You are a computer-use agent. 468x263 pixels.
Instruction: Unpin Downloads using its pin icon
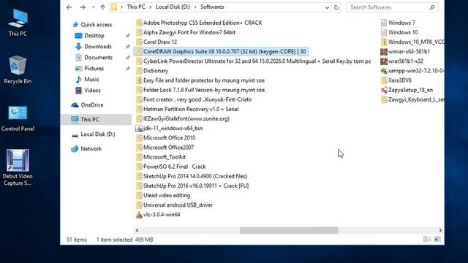tap(127, 47)
